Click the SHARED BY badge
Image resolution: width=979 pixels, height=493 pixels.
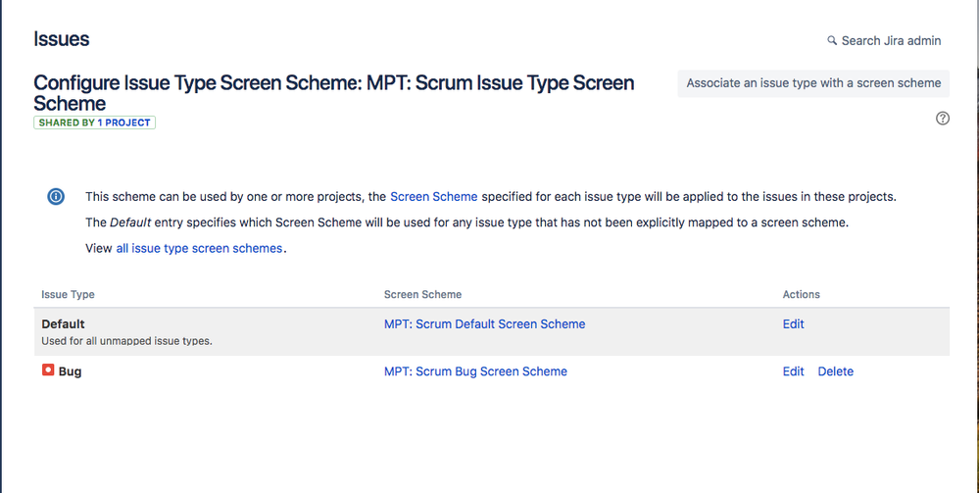point(94,123)
